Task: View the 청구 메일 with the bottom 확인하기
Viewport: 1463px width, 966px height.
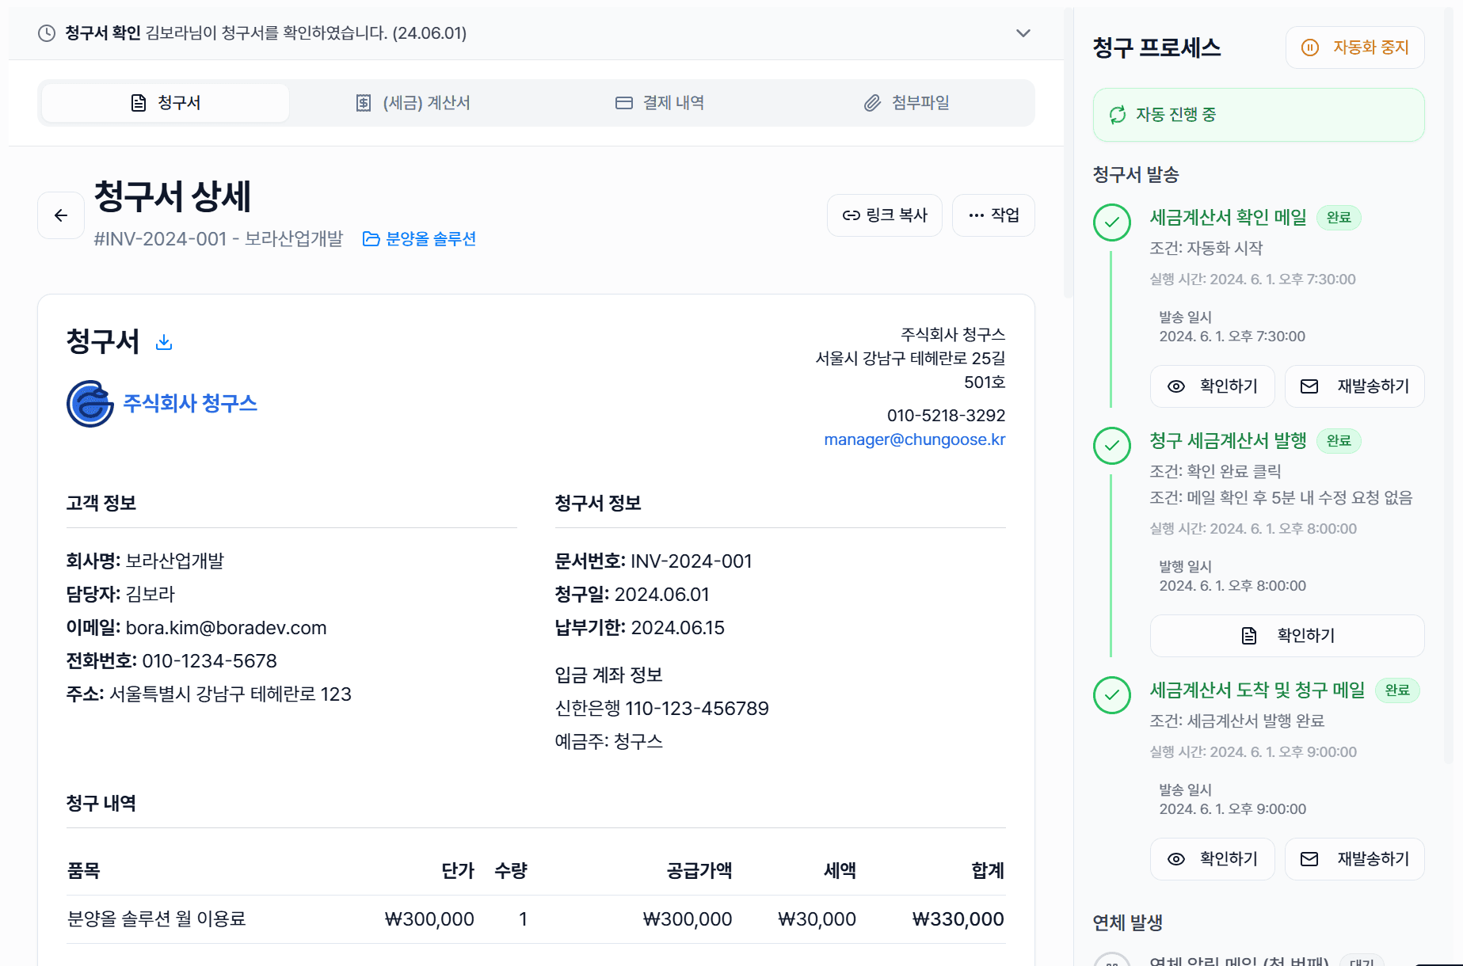Action: (1213, 859)
